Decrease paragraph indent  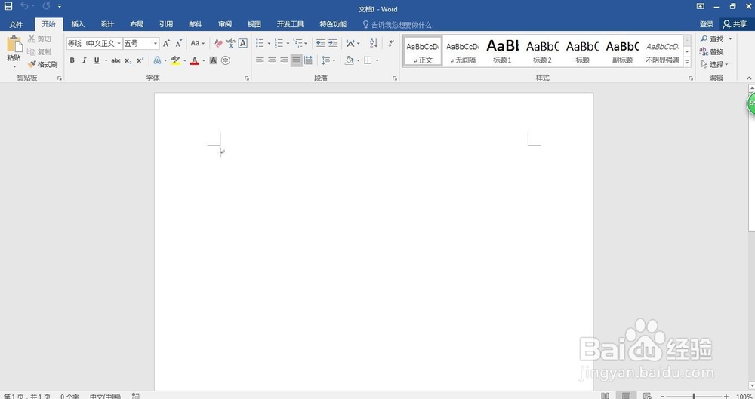coord(321,43)
